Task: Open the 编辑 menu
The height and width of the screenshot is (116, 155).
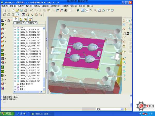Action: coord(13,6)
